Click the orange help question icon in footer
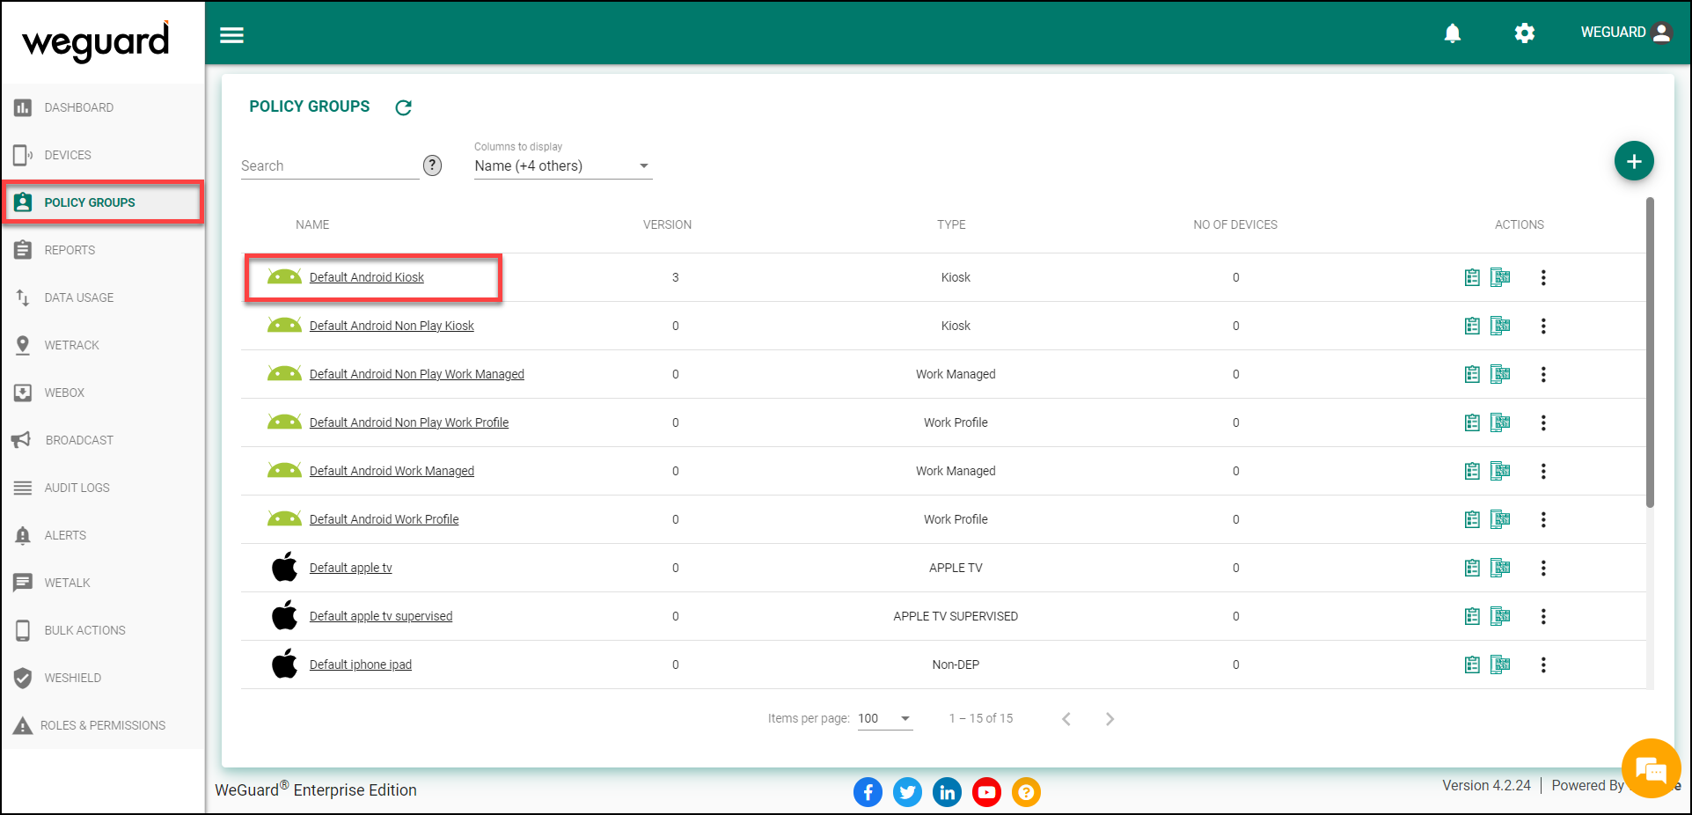1692x815 pixels. coord(1026,792)
